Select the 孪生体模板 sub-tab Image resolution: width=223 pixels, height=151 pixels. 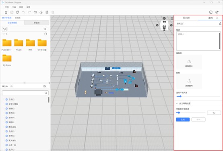coord(12,23)
